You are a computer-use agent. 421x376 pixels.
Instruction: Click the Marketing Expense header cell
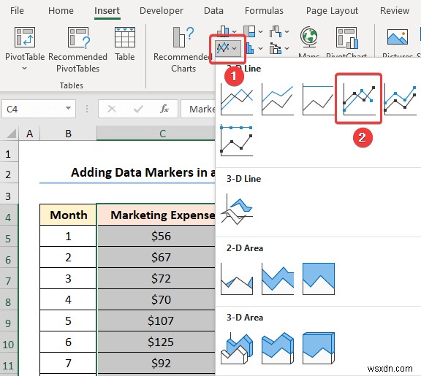156,215
